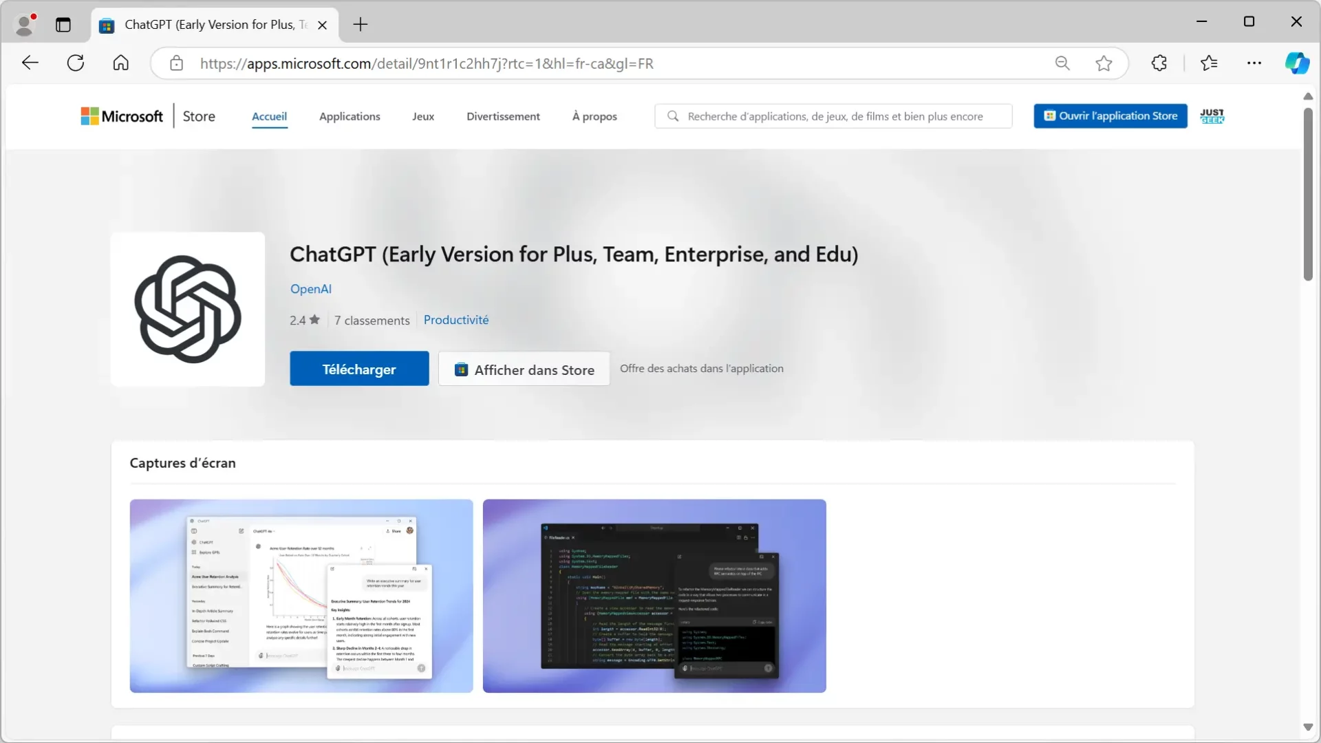Click the 2.4 star rating

pos(305,320)
